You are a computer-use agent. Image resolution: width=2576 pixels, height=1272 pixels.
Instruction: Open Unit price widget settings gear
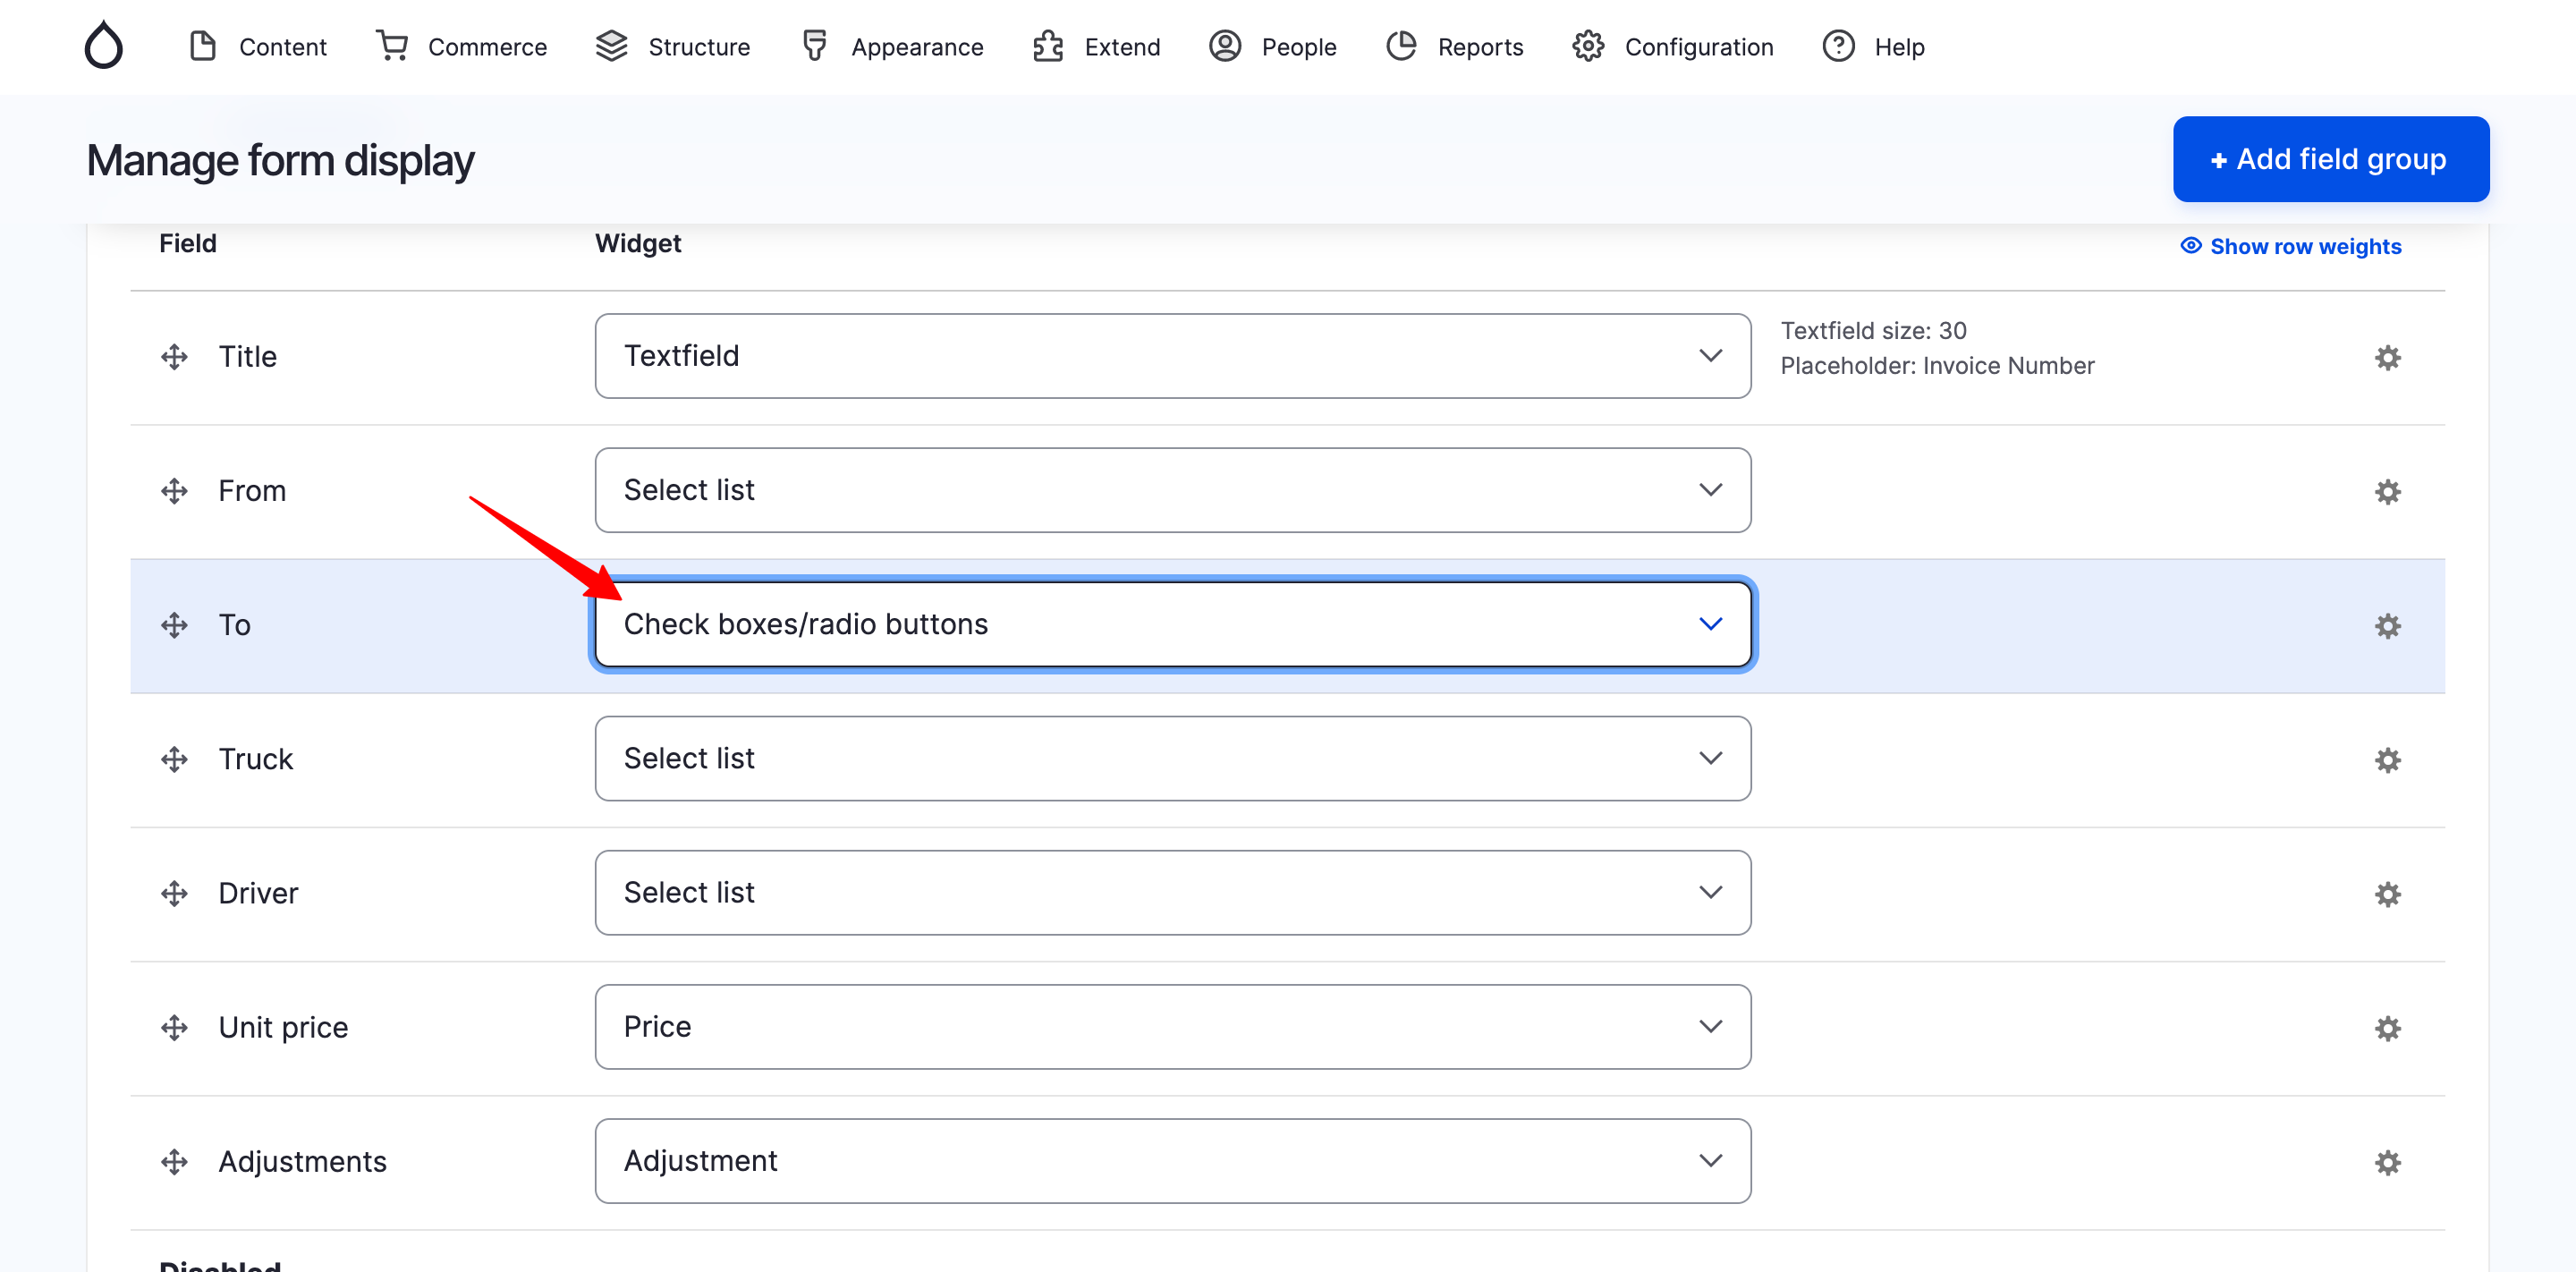2387,1027
